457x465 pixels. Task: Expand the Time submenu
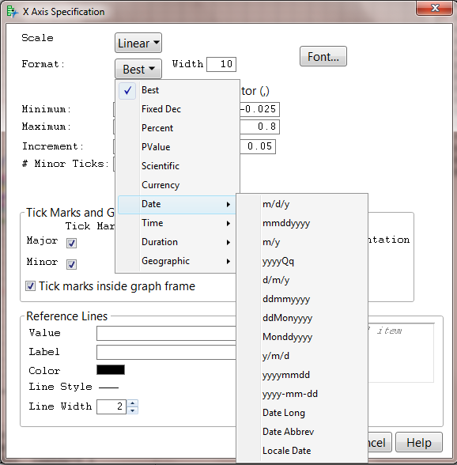177,223
